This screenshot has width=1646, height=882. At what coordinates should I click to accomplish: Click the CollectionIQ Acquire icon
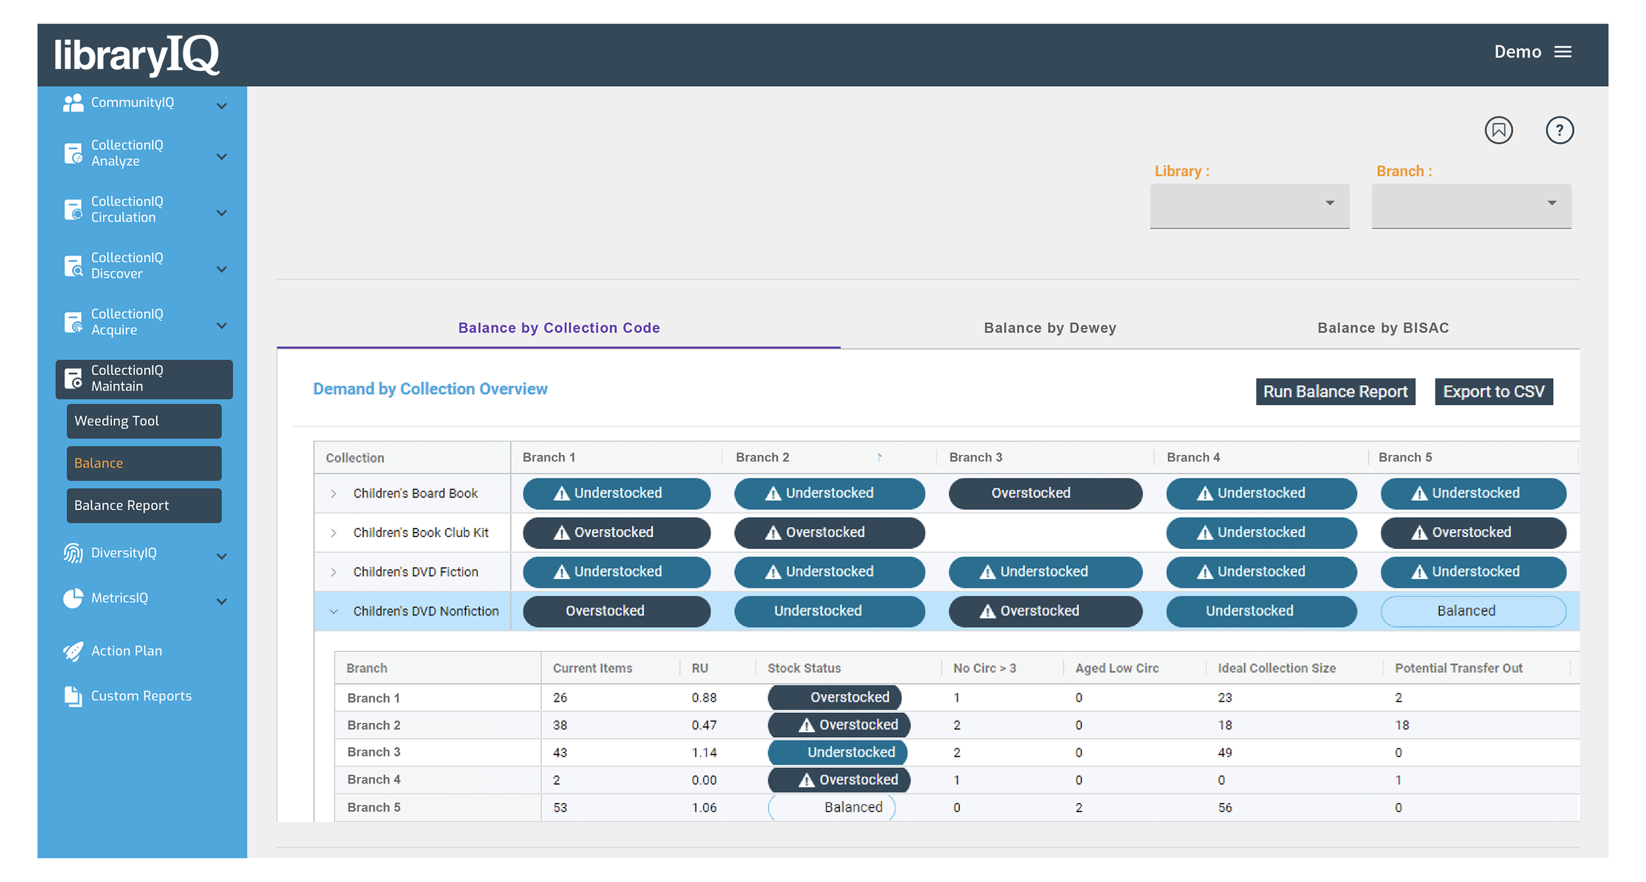[x=74, y=322]
